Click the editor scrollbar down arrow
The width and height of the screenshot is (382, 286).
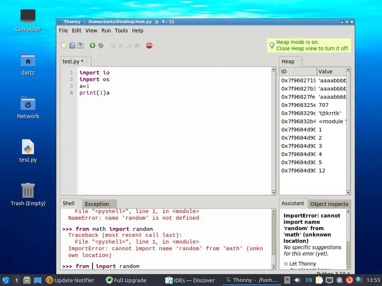click(x=273, y=193)
